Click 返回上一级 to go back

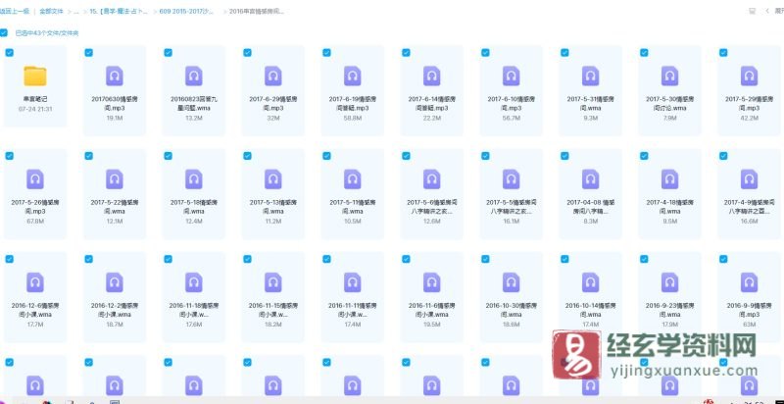(14, 9)
